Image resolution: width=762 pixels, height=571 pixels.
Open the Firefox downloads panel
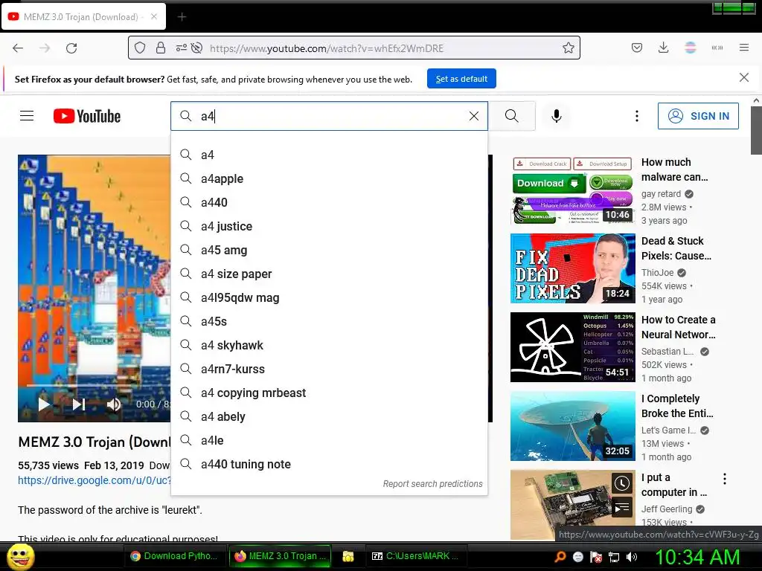663,48
